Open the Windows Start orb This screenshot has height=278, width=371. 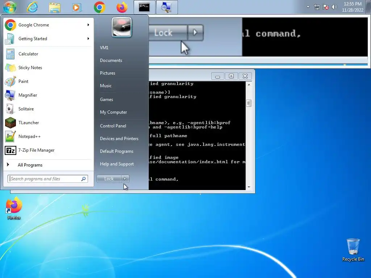click(10, 7)
